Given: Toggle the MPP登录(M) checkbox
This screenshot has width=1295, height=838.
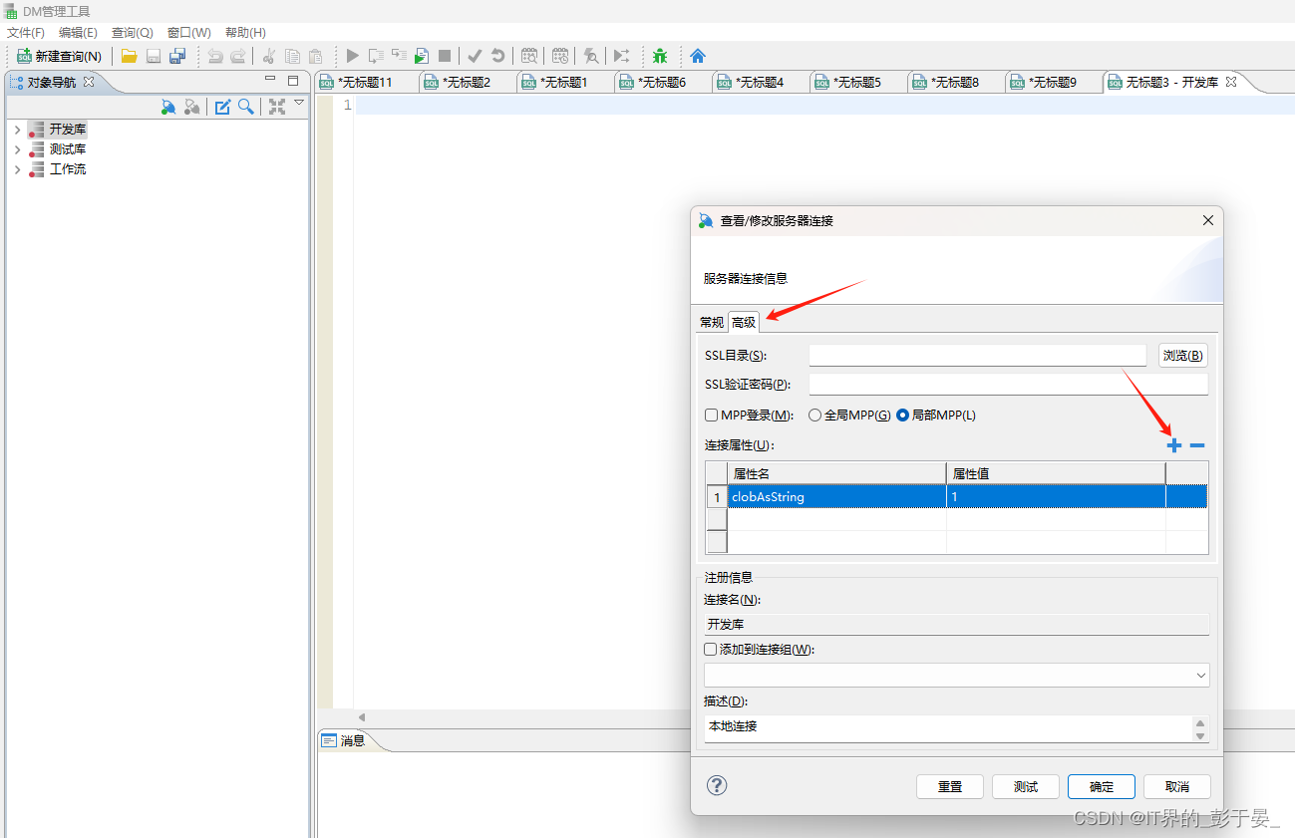Looking at the screenshot, I should tap(712, 416).
